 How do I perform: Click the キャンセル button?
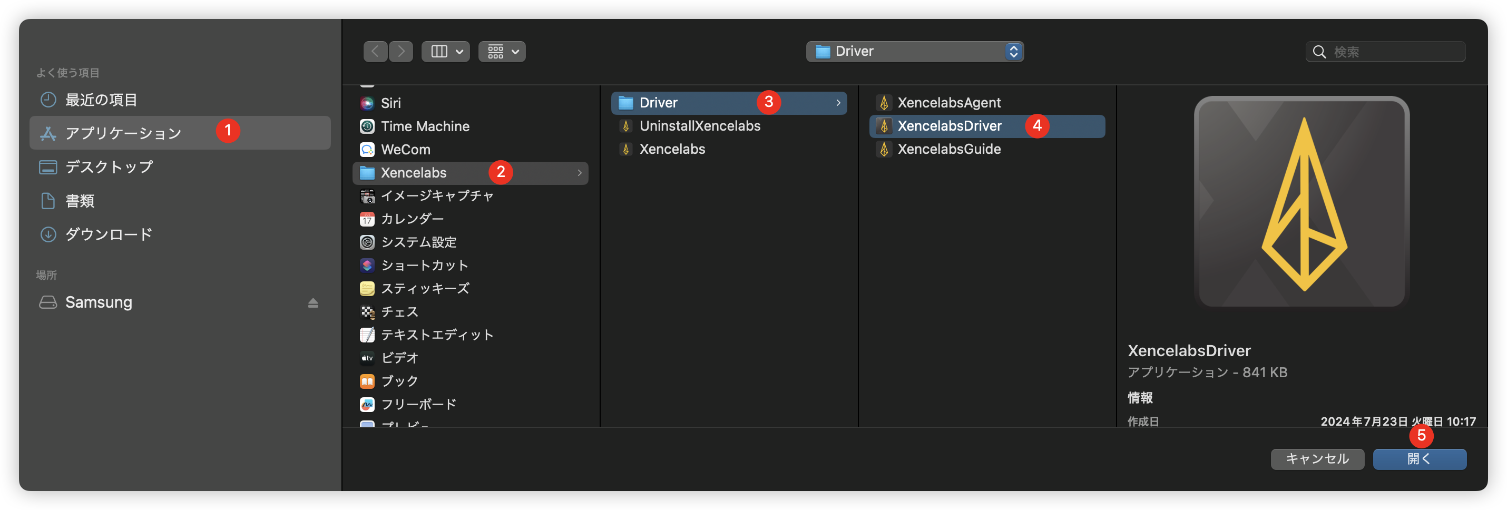point(1317,459)
